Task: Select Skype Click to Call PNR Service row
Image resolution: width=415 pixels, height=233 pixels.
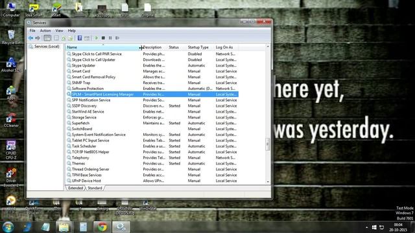Action: pos(152,54)
